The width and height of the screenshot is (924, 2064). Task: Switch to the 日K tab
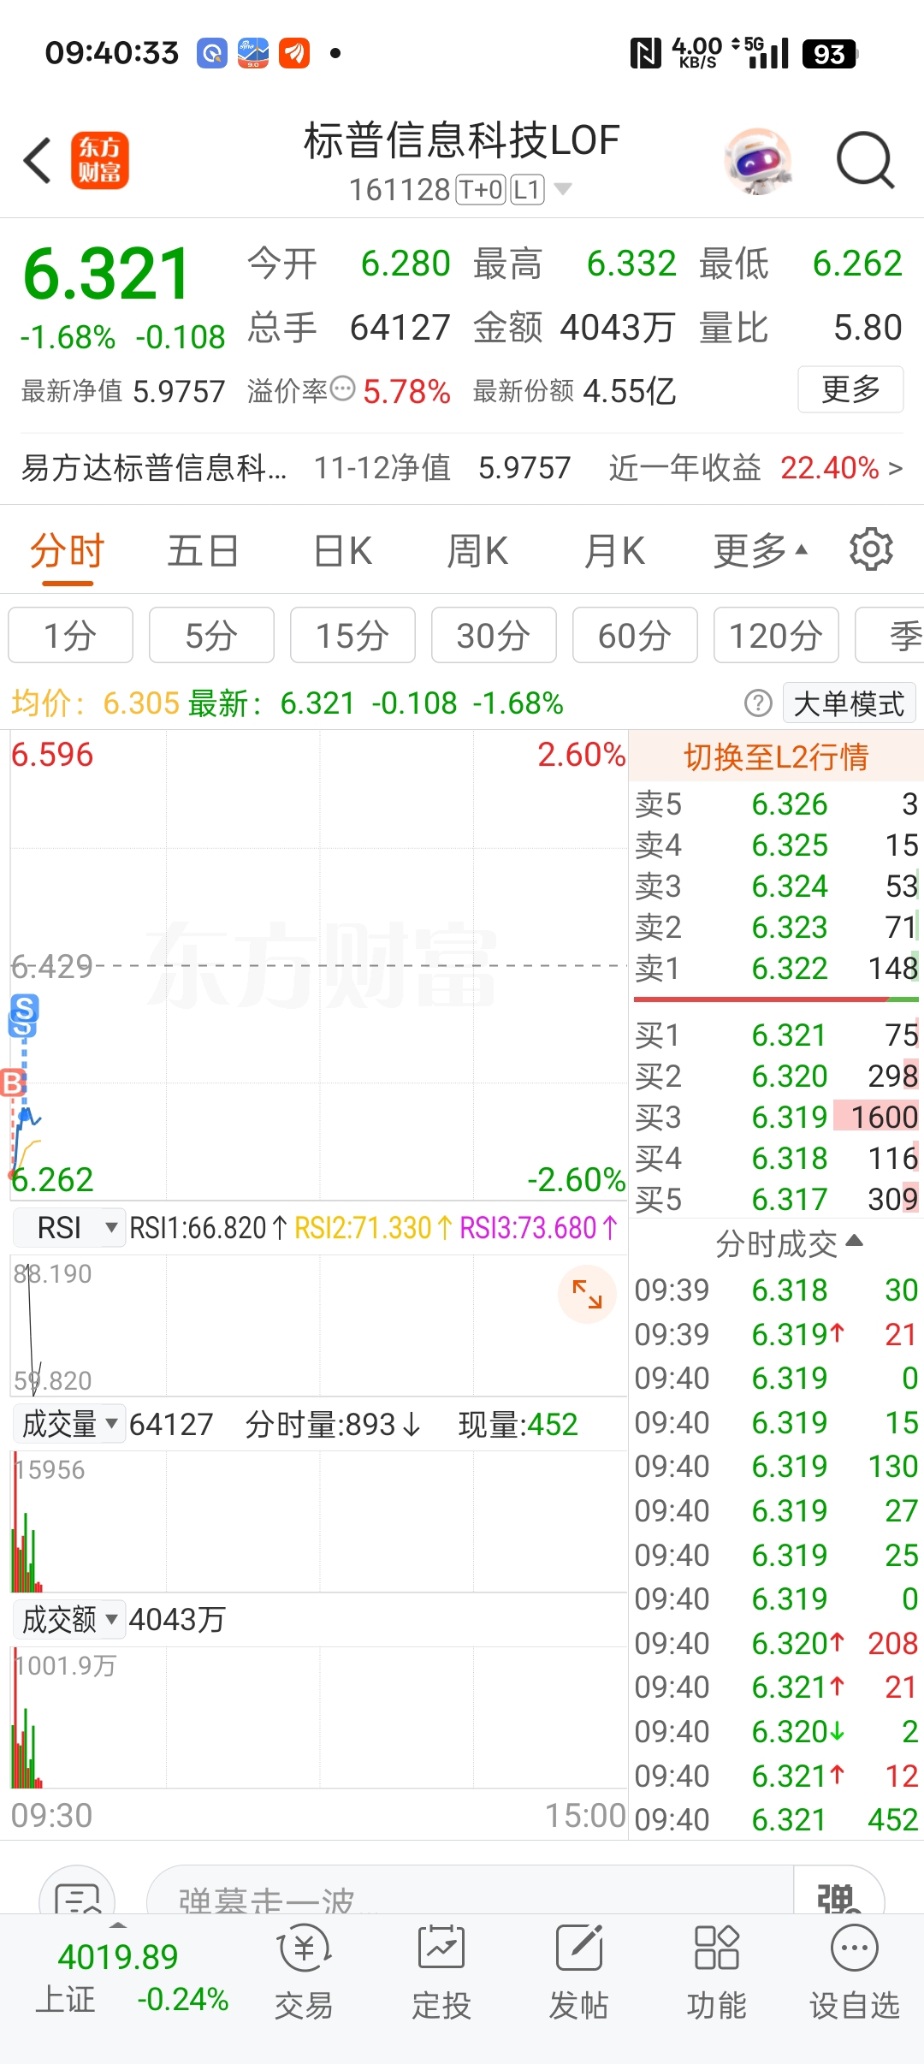[342, 551]
